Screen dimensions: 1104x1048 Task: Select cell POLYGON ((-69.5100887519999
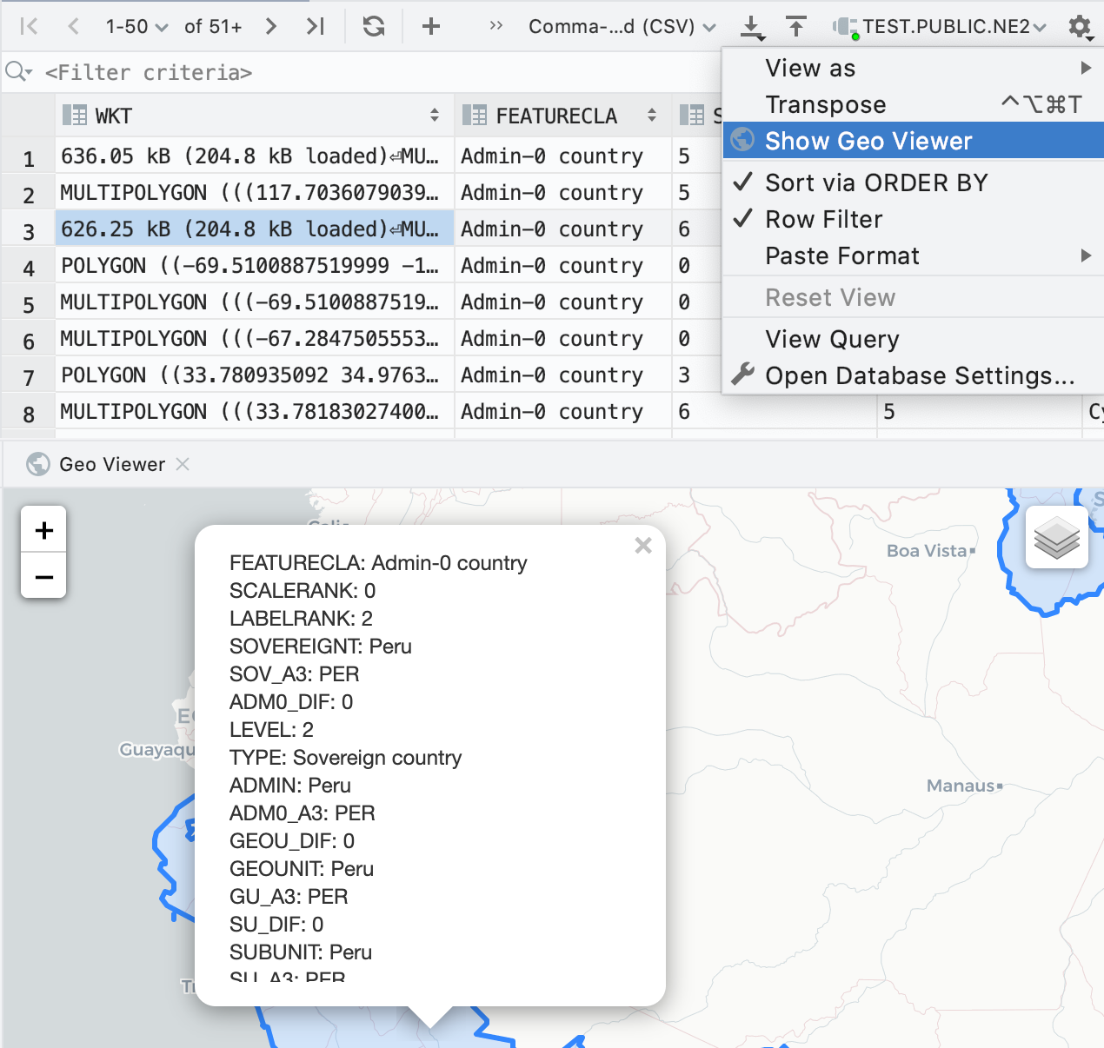(255, 265)
